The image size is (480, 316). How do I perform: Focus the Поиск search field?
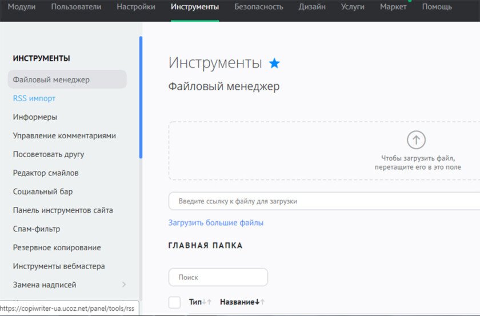coord(218,277)
